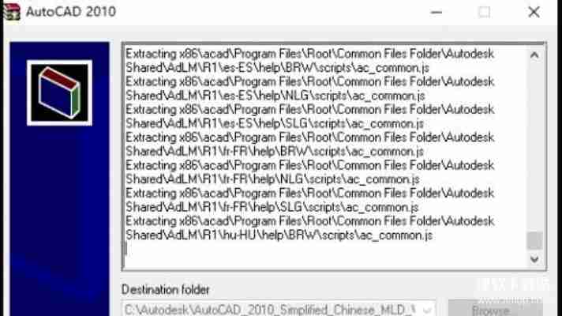The width and height of the screenshot is (562, 316).
Task: Select the fr-FR SLG ac_common.js log line
Action: [x=309, y=200]
